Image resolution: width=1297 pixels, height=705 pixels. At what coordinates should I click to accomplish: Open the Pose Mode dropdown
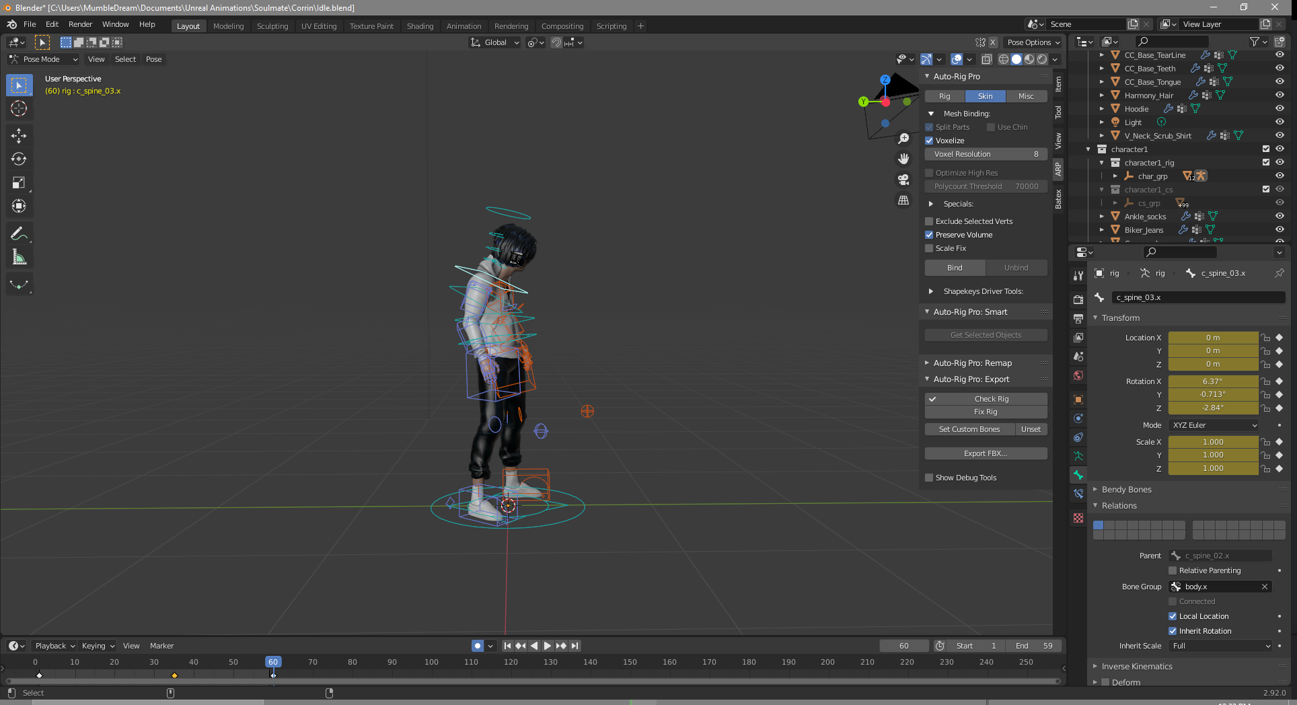pyautogui.click(x=44, y=59)
